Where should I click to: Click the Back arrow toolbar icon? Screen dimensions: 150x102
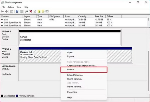(x=2, y=11)
